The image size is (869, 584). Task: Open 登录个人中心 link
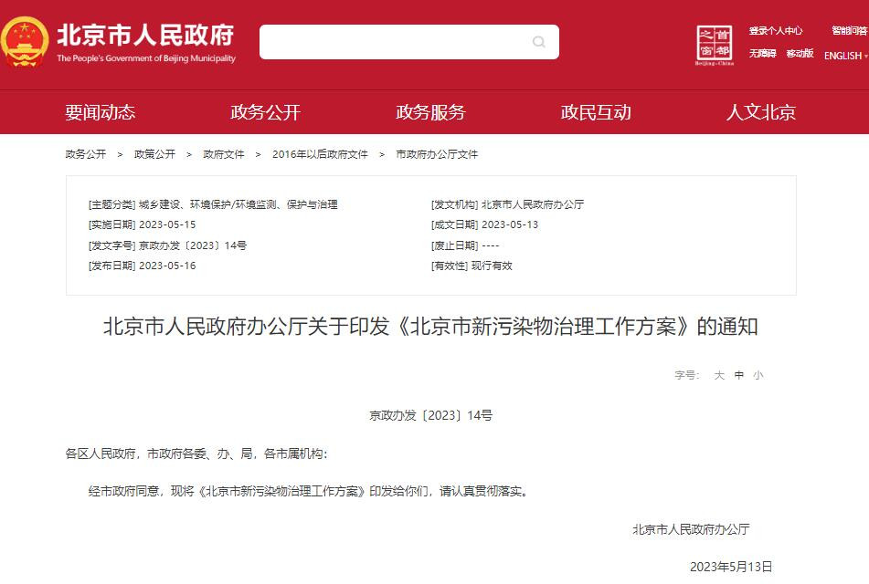pyautogui.click(x=776, y=30)
